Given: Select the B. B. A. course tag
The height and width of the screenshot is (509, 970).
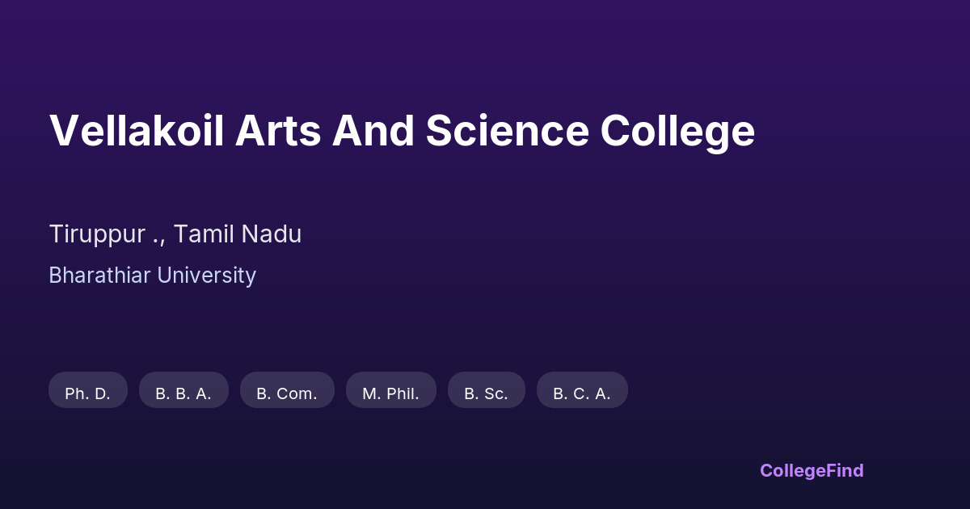Looking at the screenshot, I should 183,393.
